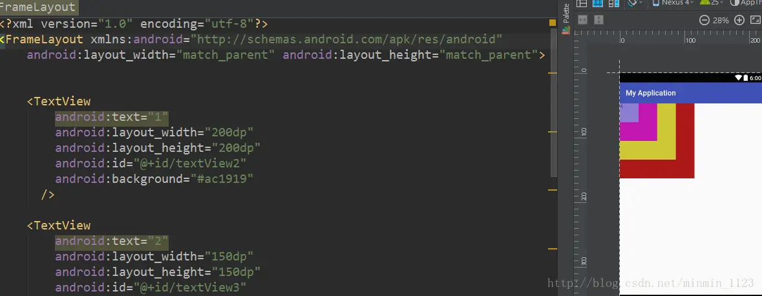762x296 pixels.
Task: Click the <?xml version="1.0" declaration line
Action: (x=134, y=24)
